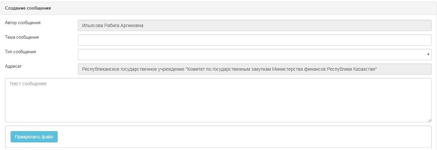The height and width of the screenshot is (150, 437).
Task: Click the "Адресат" label
Action: [x=13, y=66]
